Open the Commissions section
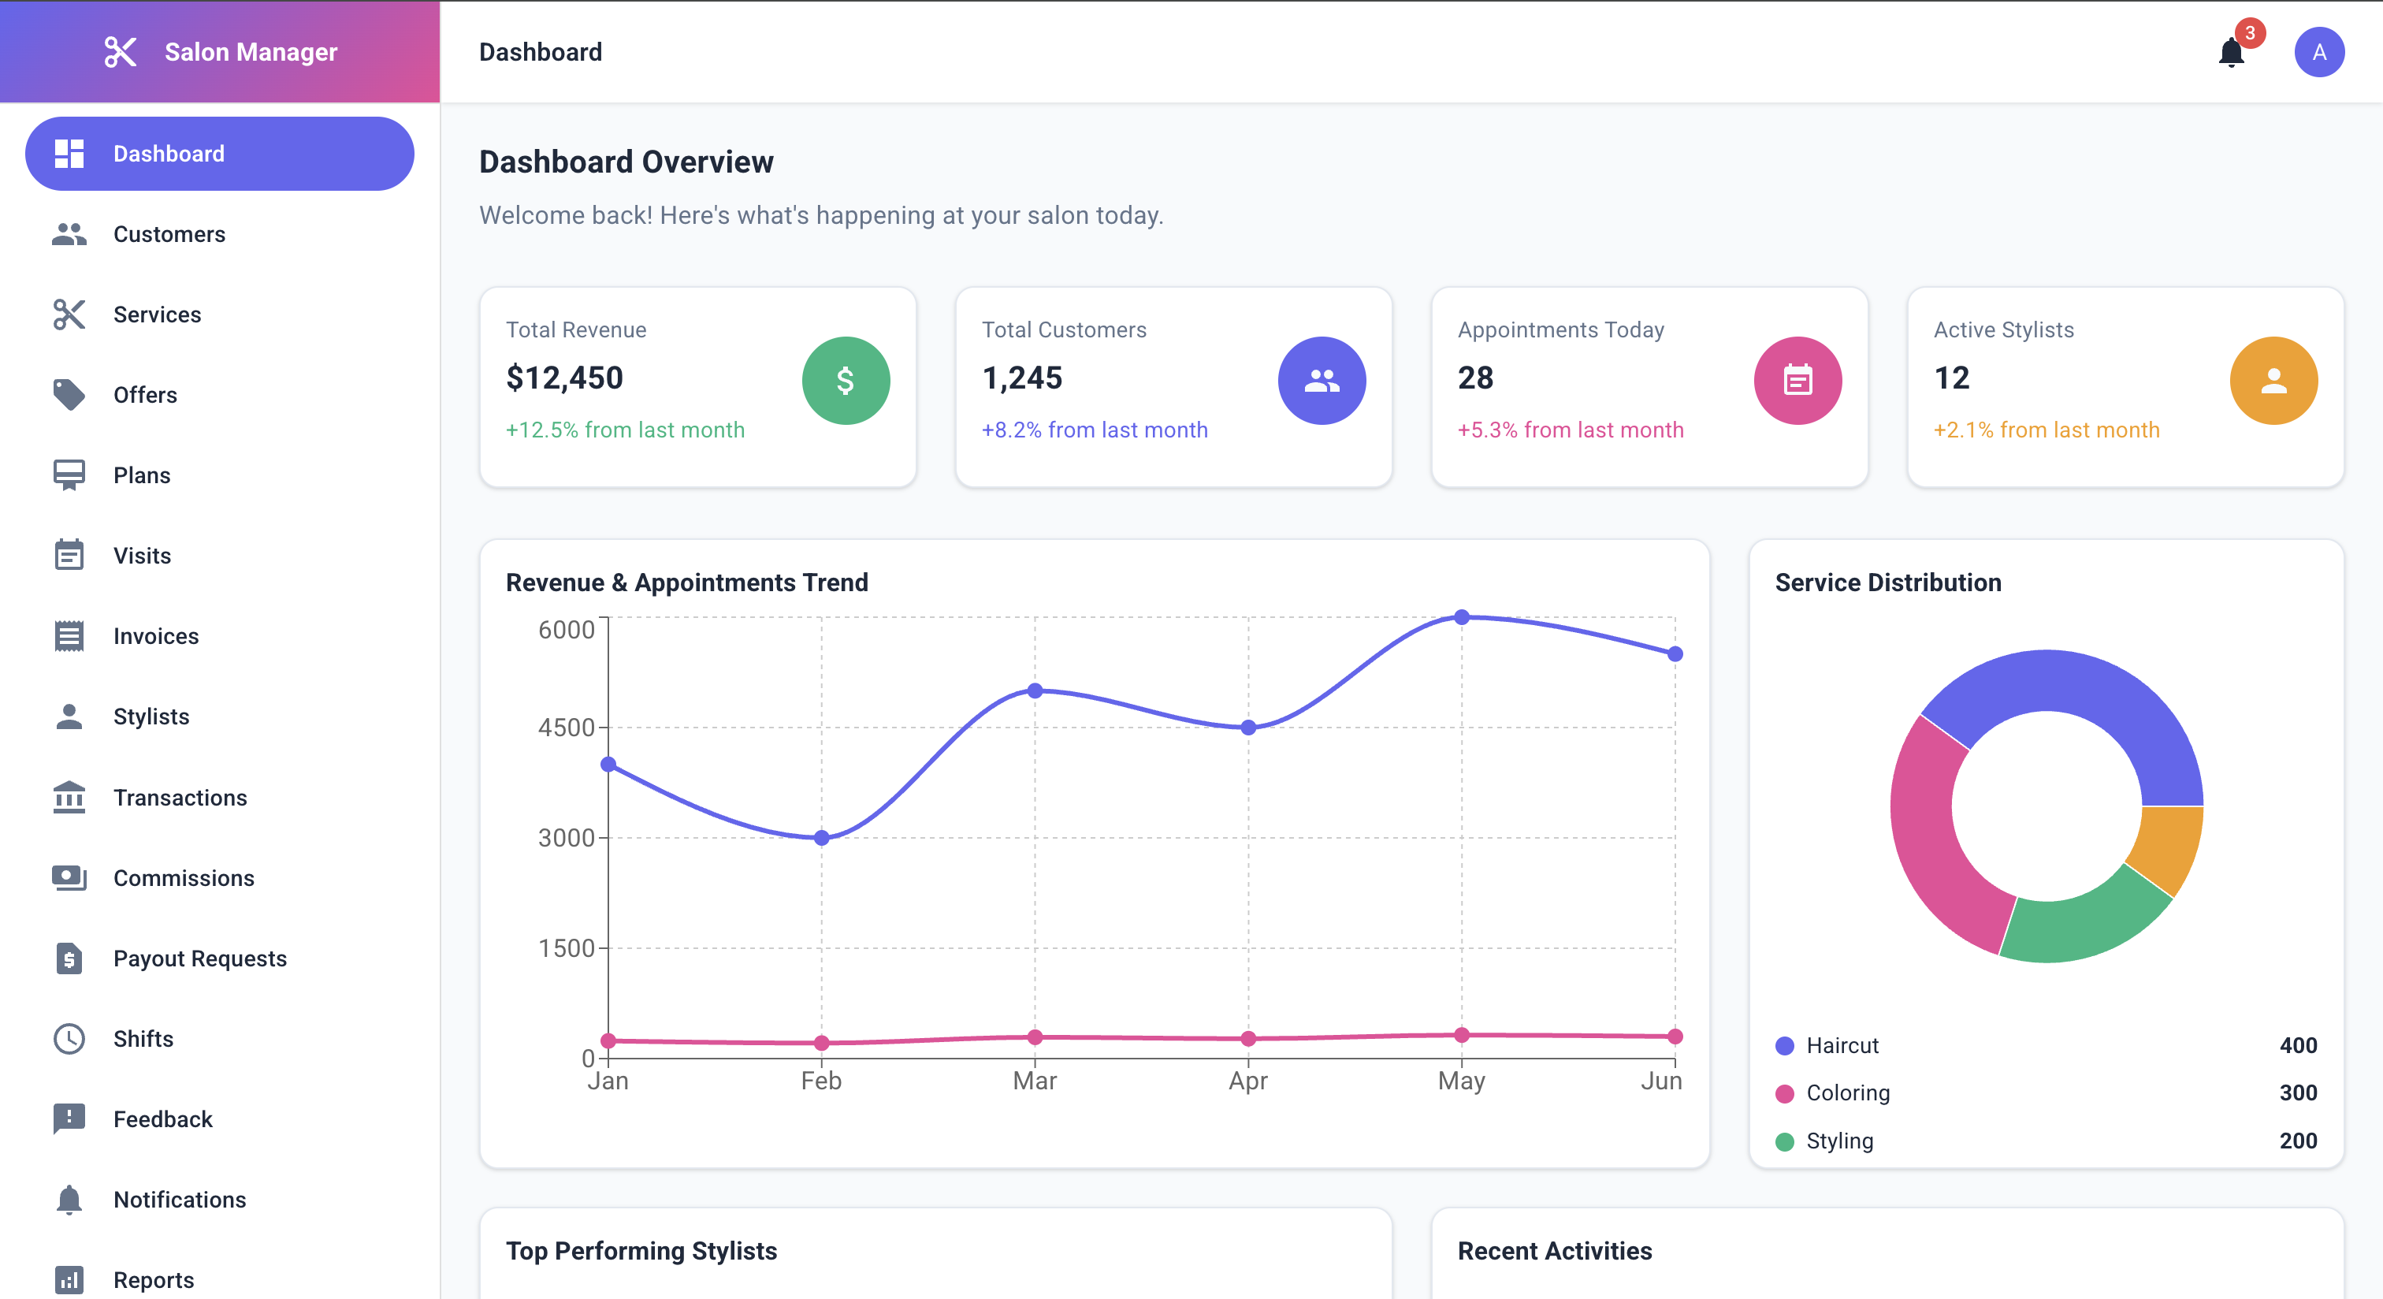Viewport: 2383px width, 1299px height. (183, 878)
